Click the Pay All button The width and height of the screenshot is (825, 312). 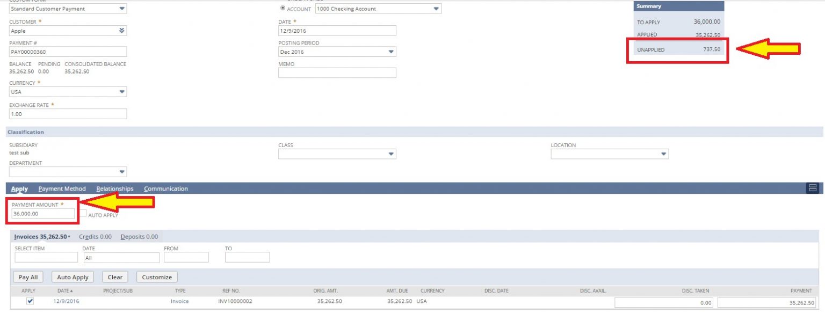coord(27,277)
